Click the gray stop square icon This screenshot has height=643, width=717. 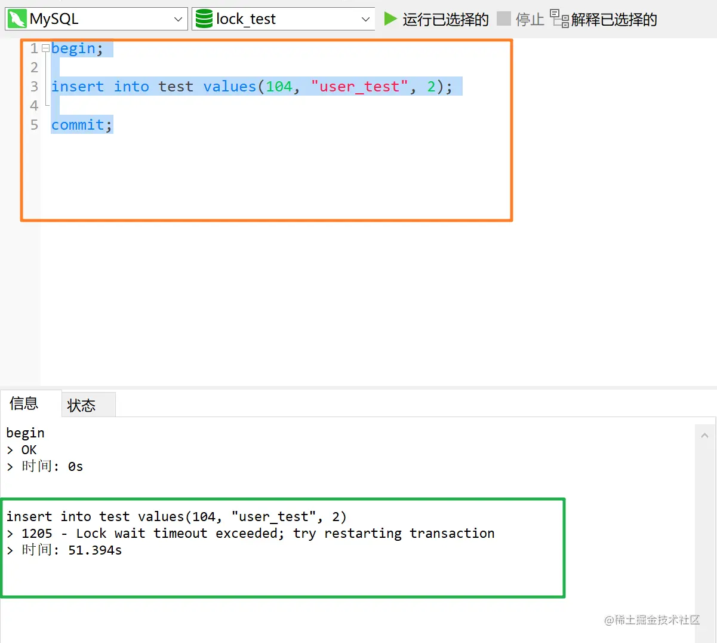(504, 19)
